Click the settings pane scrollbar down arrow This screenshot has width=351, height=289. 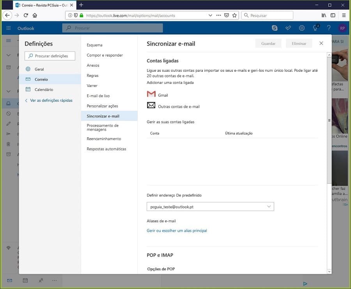329,271
